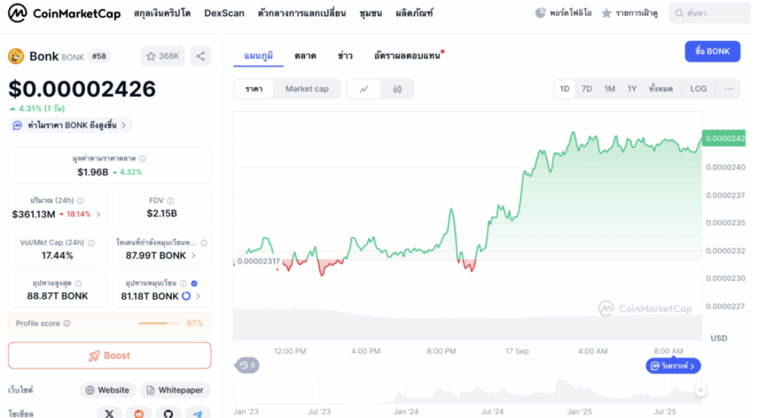Select the Market cap chart toggle
The height and width of the screenshot is (418, 758).
click(307, 89)
